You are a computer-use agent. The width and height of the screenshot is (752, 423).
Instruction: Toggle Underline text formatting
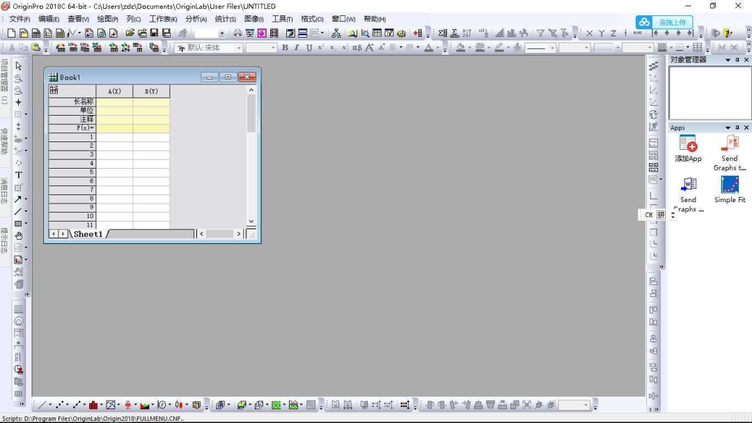[x=308, y=48]
